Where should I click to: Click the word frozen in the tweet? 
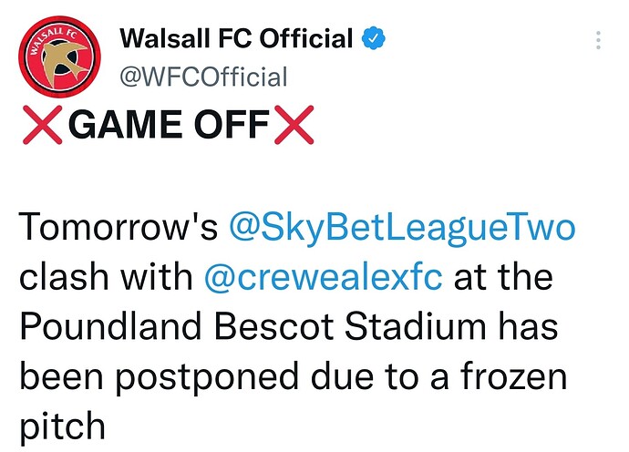point(512,375)
